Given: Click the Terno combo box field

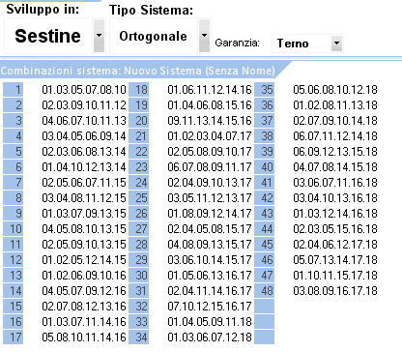Looking at the screenshot, I should pos(307,44).
